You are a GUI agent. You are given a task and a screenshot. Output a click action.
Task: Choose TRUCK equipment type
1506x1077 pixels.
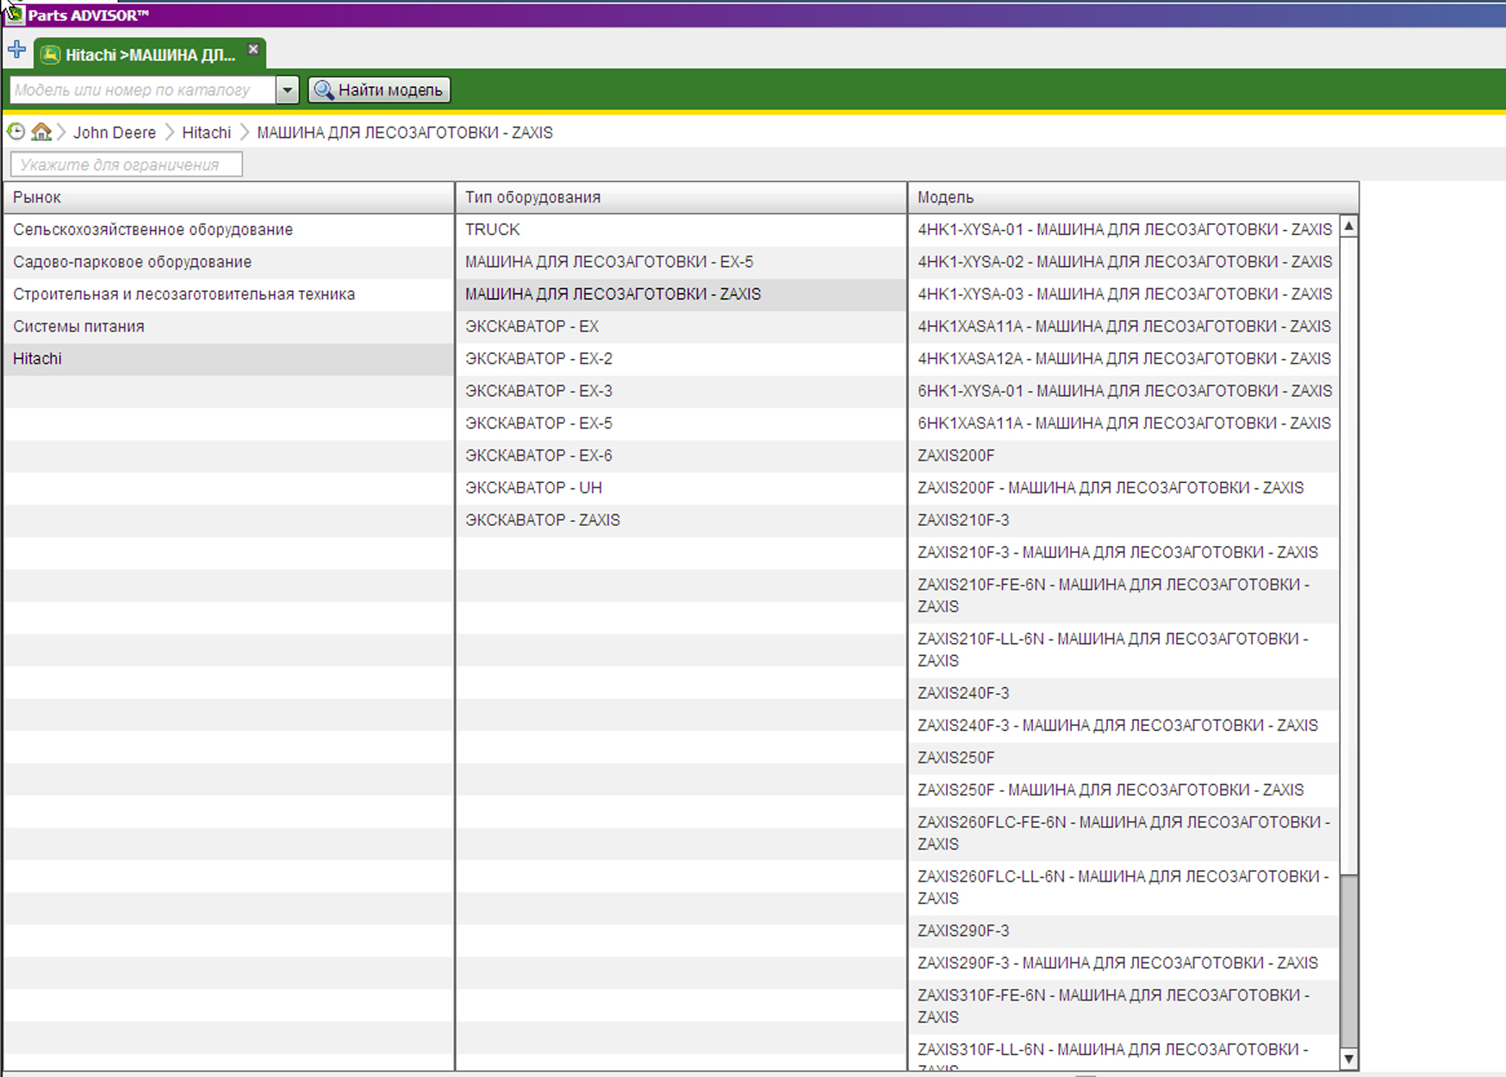click(492, 230)
